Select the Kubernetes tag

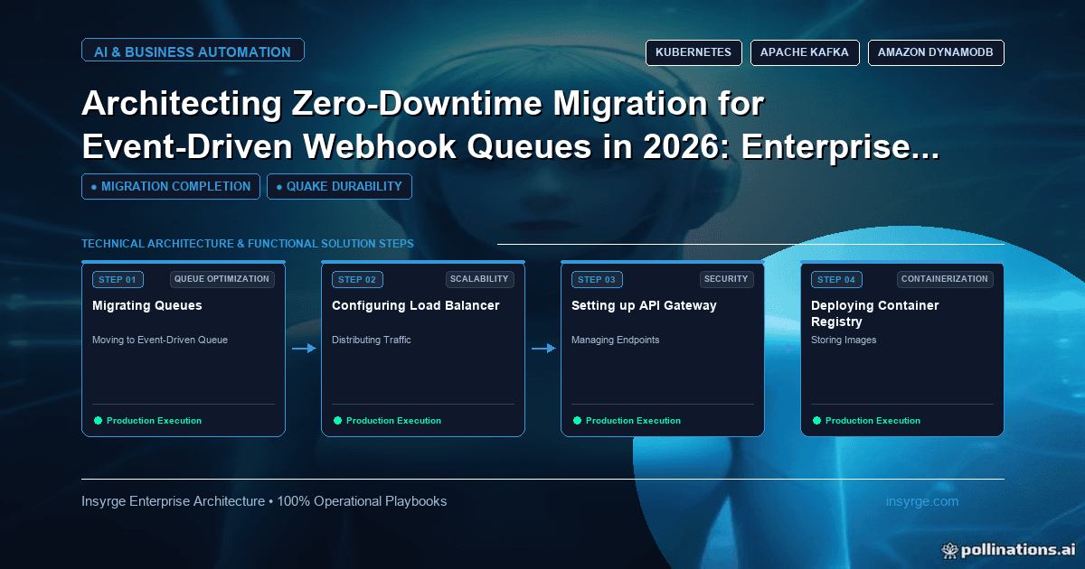pos(694,52)
